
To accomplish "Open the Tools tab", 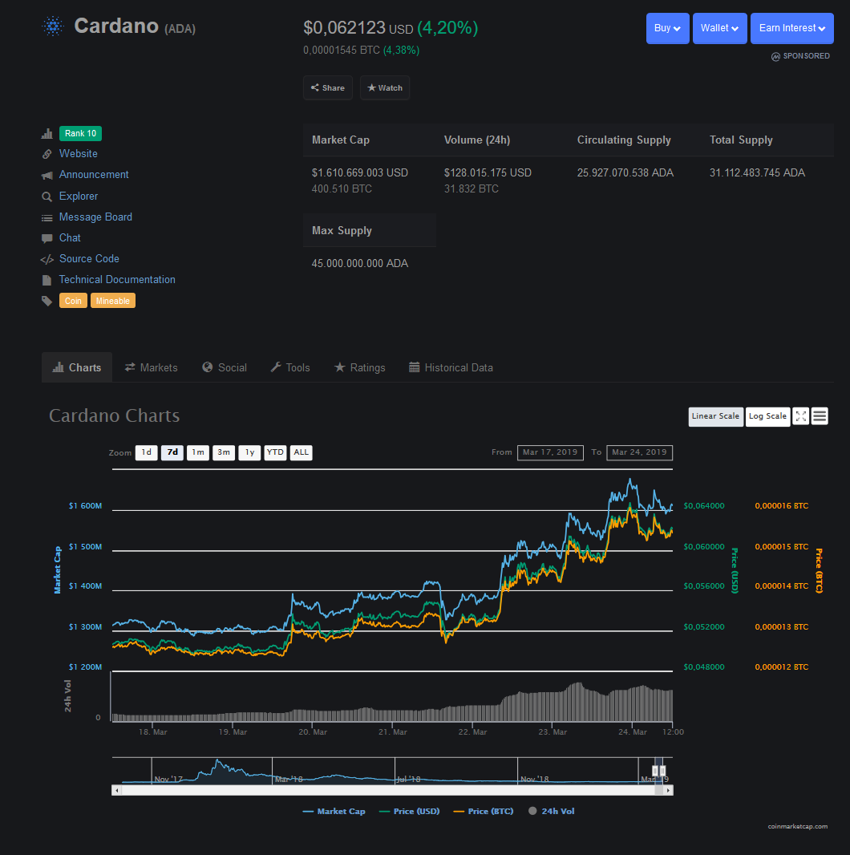I will tap(290, 367).
